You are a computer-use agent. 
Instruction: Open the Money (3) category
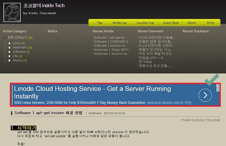(19, 60)
